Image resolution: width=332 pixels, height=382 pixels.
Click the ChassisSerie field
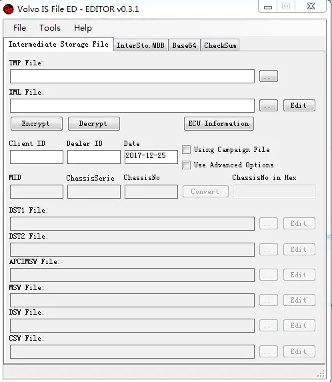click(94, 191)
